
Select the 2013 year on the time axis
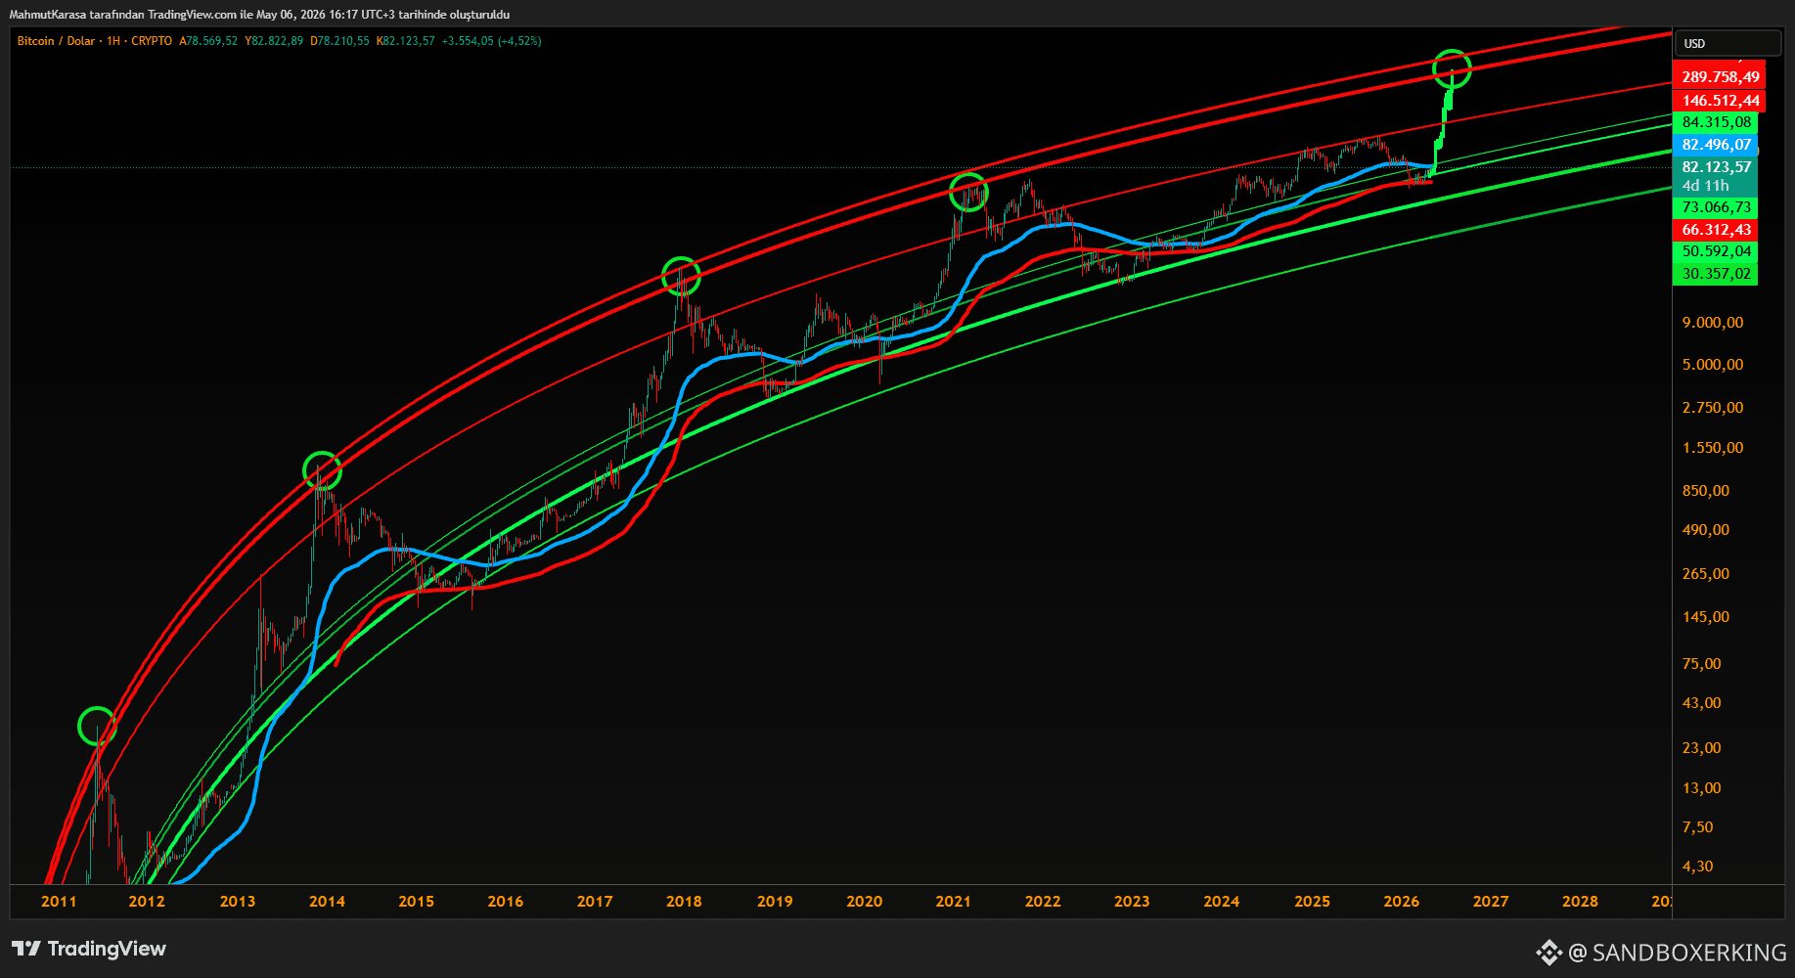point(238,902)
